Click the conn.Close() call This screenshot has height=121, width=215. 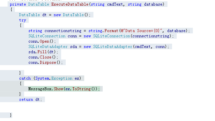pos(43,57)
